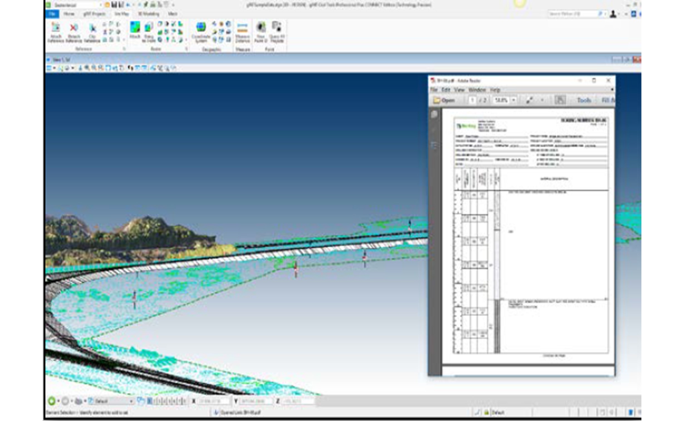Open the Coordinate System tool
The image size is (684, 421).
click(x=201, y=32)
